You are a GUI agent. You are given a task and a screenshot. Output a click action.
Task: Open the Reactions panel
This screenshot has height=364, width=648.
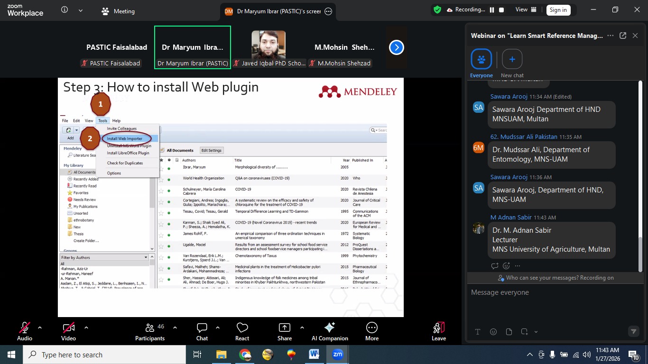coord(242,330)
